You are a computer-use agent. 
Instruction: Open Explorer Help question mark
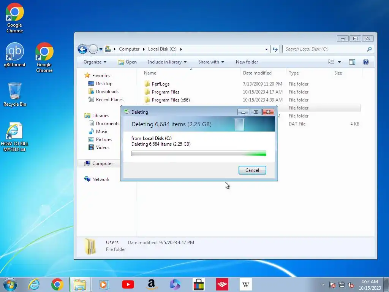366,62
